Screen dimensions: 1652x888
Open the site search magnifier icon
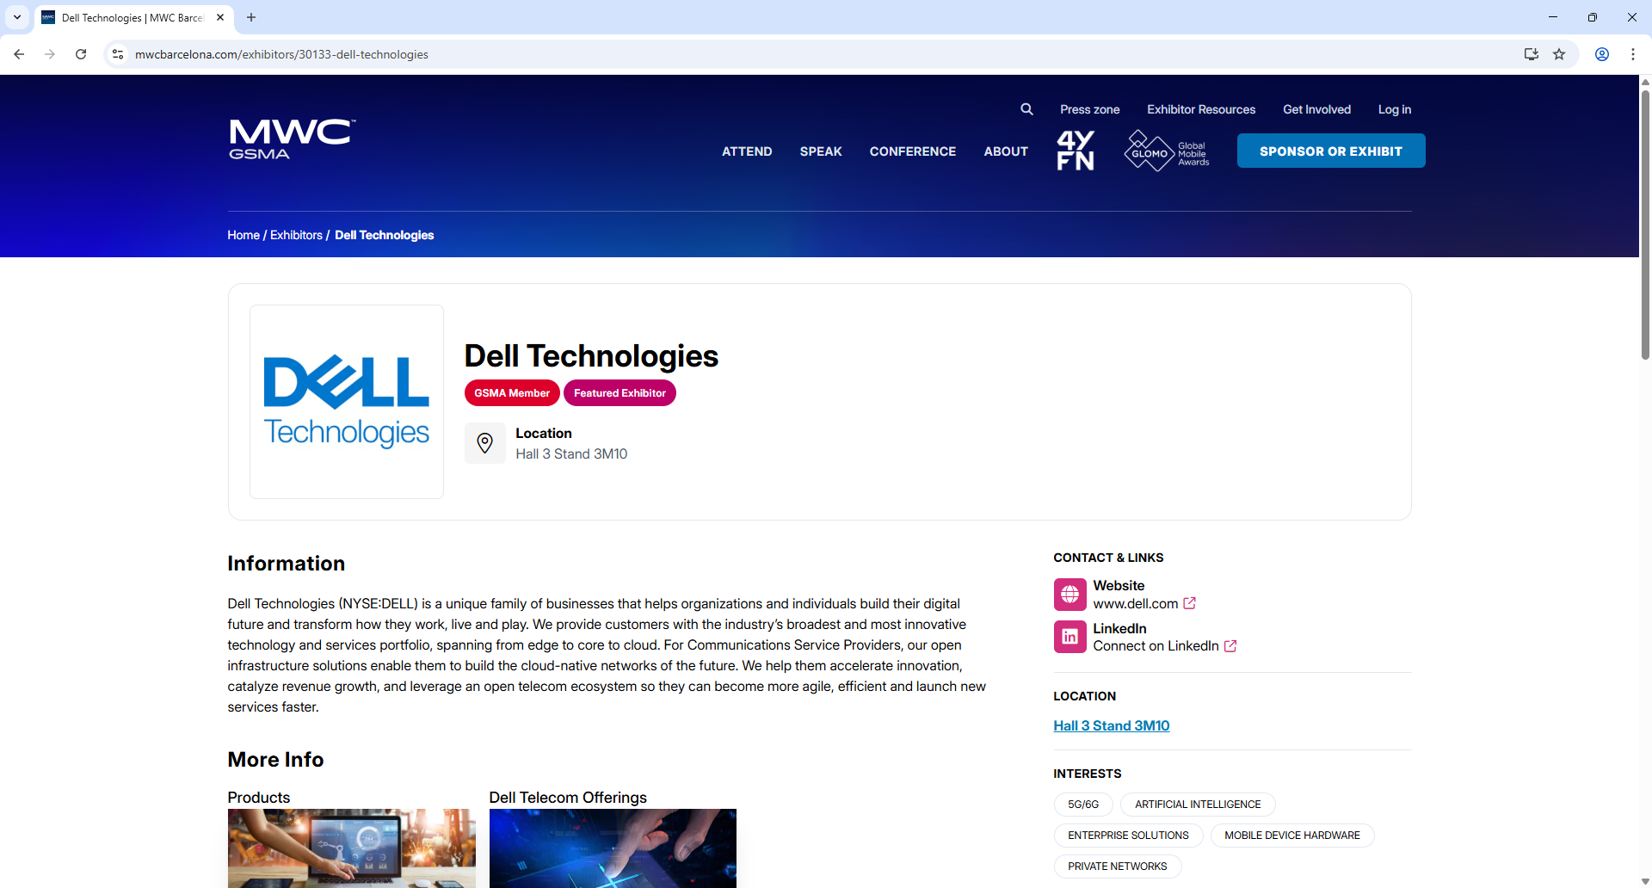click(x=1026, y=109)
